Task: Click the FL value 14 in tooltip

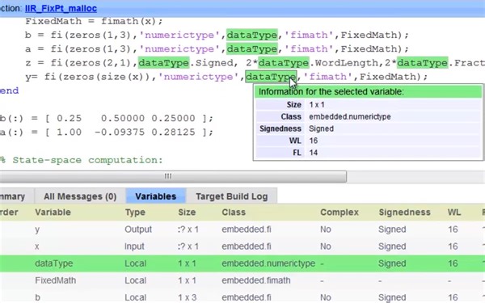Action: [x=314, y=153]
